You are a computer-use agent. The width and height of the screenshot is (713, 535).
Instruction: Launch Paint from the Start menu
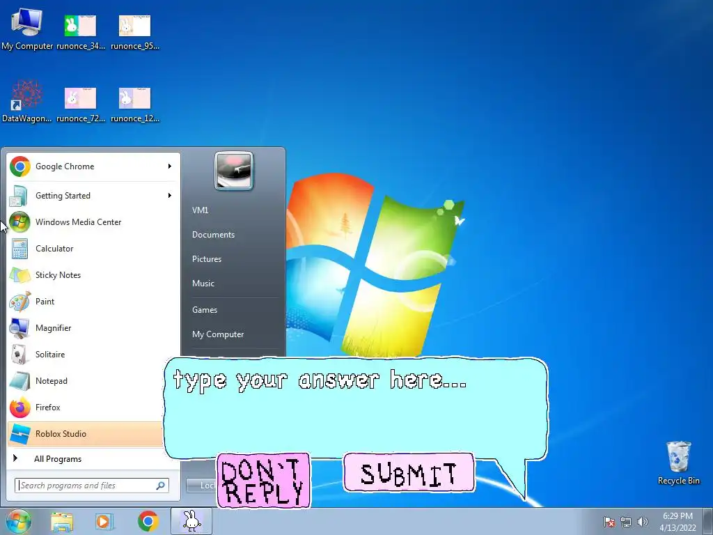93,301
